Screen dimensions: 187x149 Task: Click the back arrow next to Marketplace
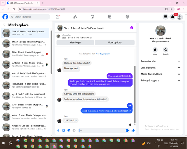click(x=4, y=25)
